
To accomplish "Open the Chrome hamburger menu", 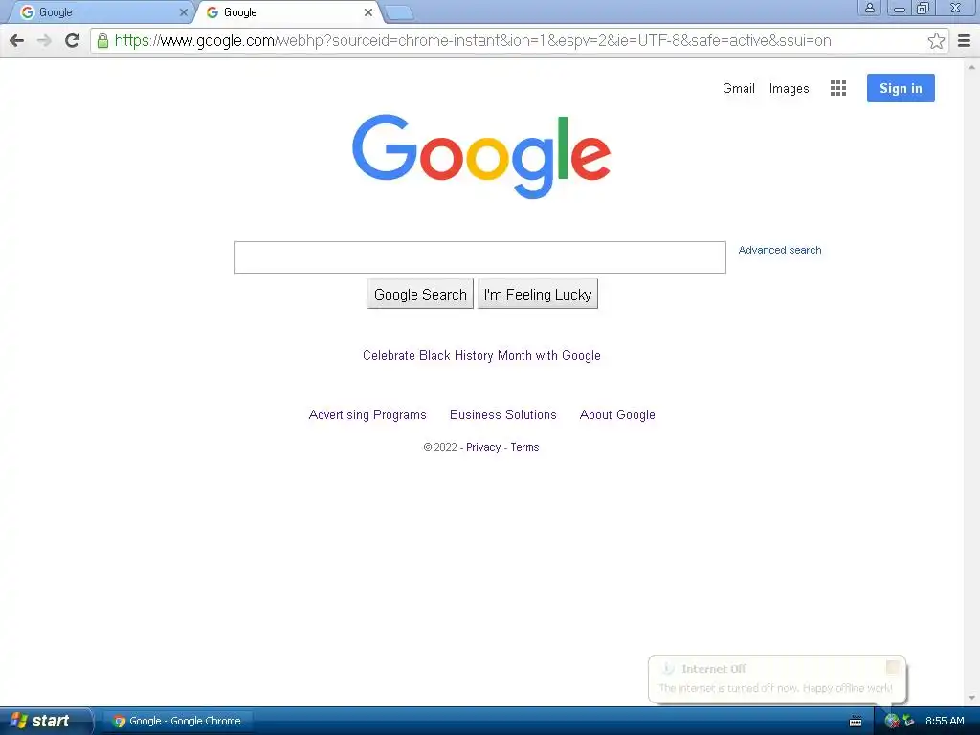I will point(964,41).
